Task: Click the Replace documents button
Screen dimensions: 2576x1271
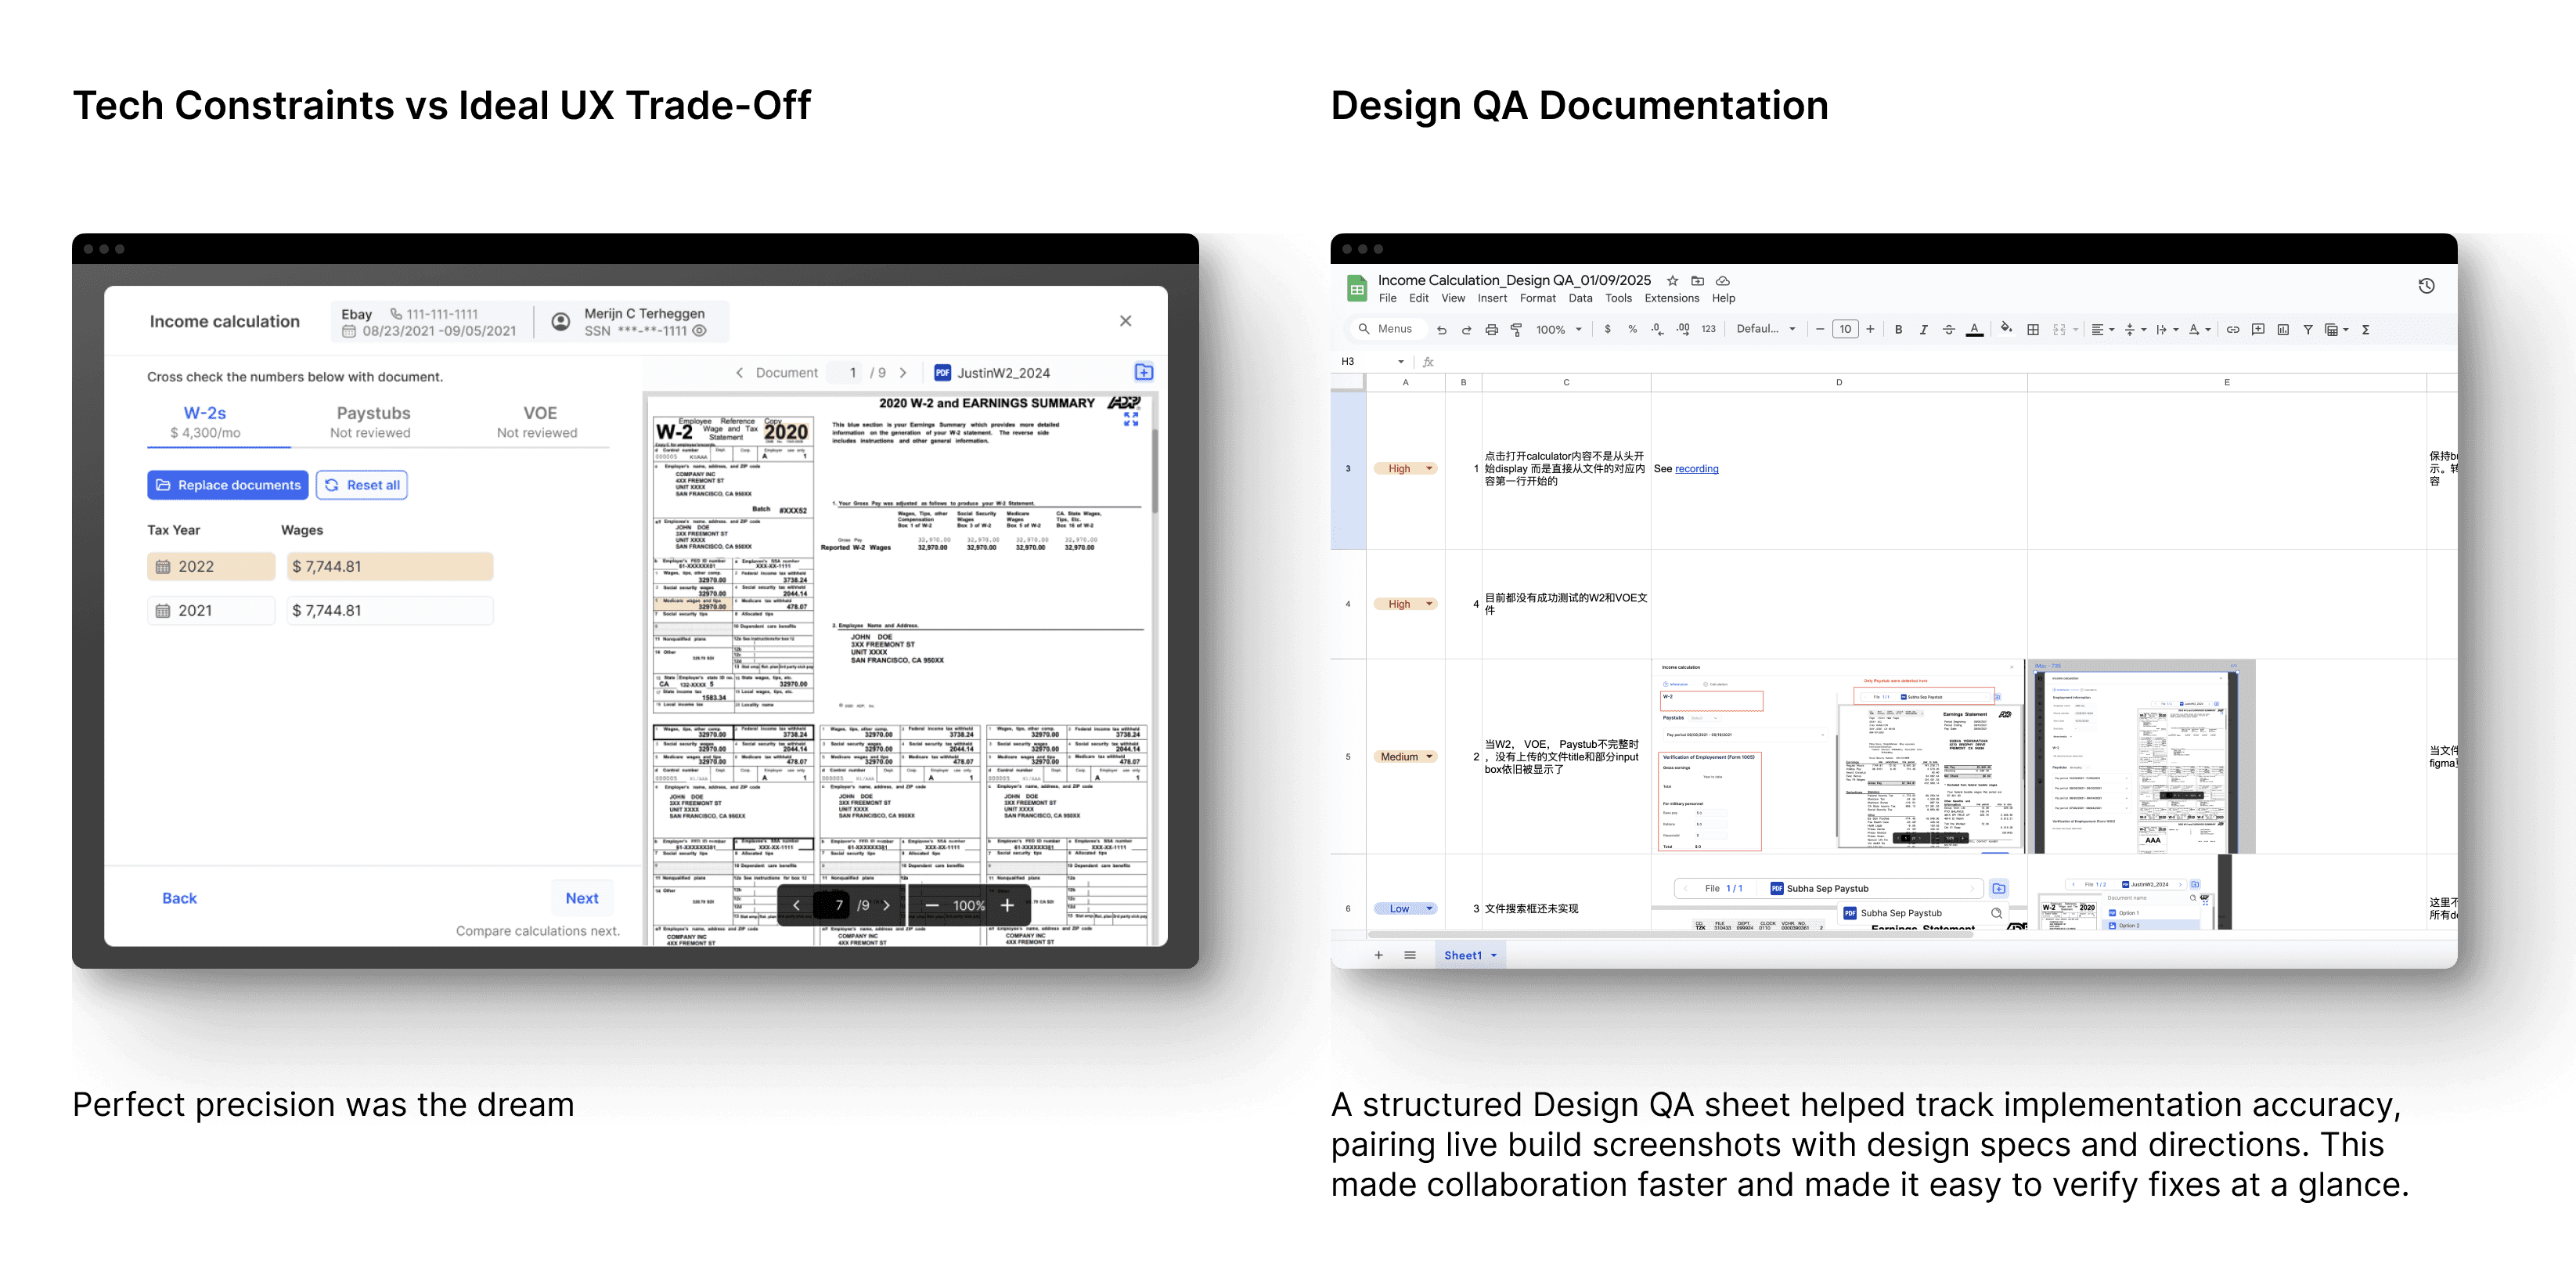Action: coord(228,486)
